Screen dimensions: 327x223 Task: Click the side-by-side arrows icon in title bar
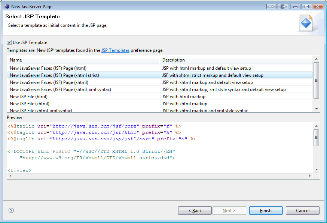(x=271, y=6)
